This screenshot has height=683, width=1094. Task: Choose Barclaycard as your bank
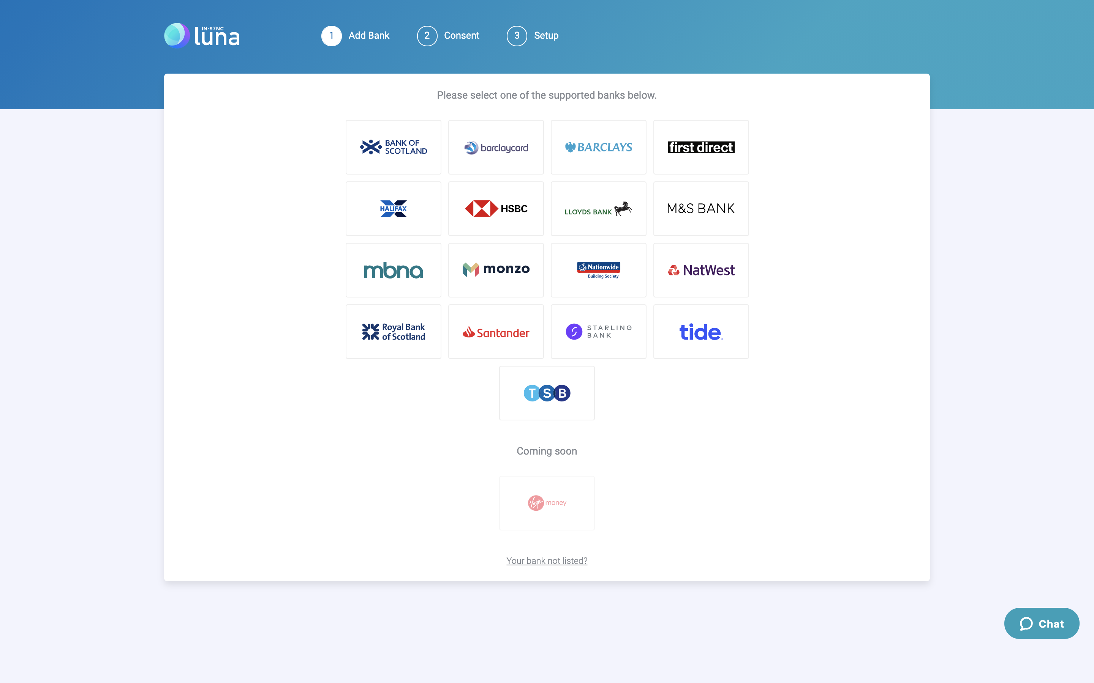click(496, 147)
